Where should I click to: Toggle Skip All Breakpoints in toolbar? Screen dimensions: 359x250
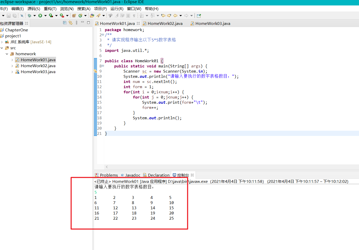coord(22,16)
